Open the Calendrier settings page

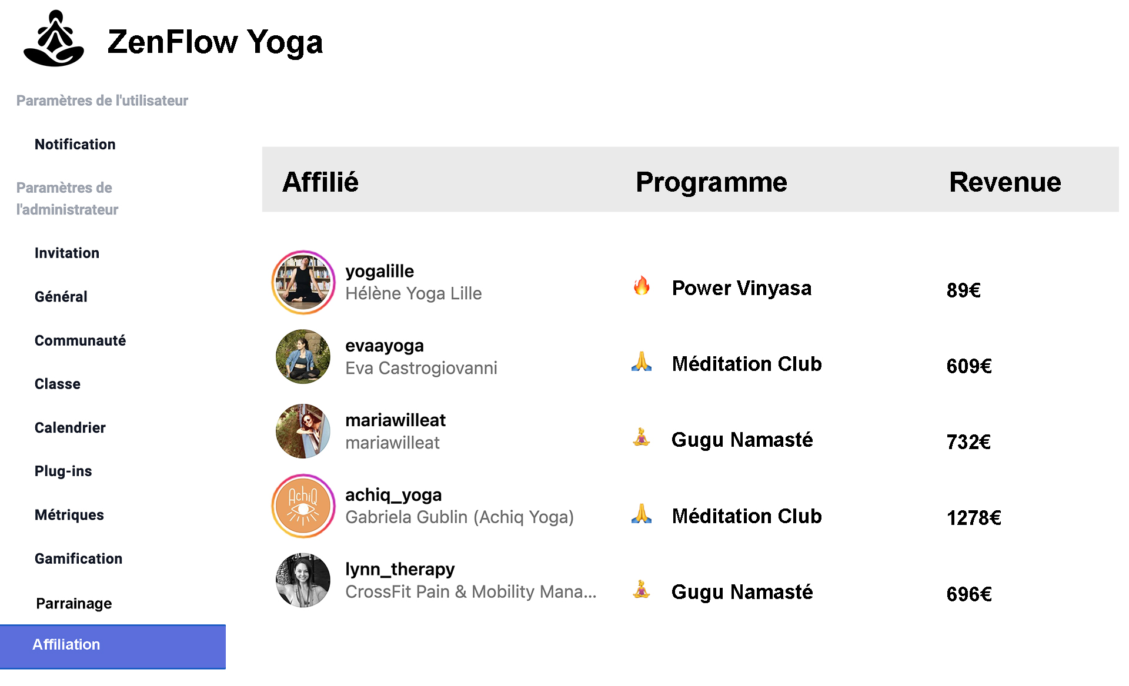pyautogui.click(x=70, y=427)
